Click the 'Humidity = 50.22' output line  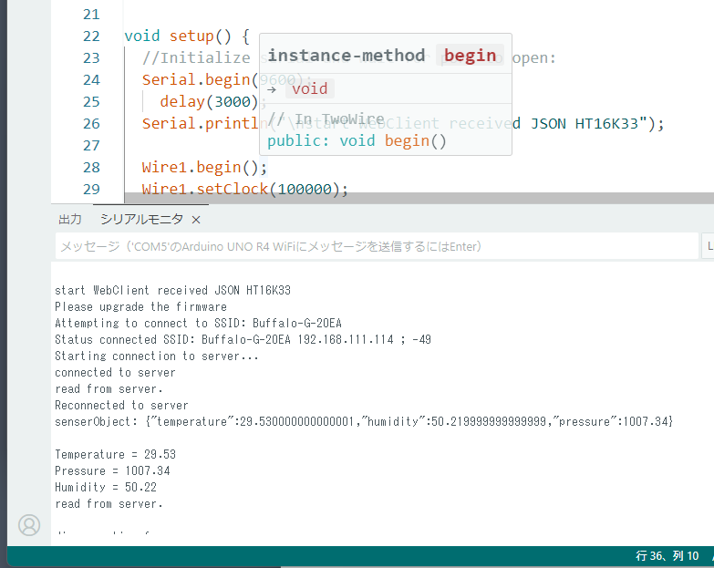tap(106, 487)
